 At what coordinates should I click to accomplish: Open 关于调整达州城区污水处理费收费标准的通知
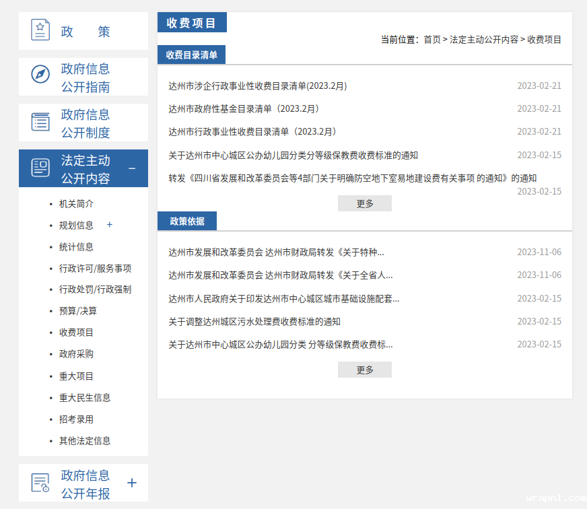pos(254,322)
